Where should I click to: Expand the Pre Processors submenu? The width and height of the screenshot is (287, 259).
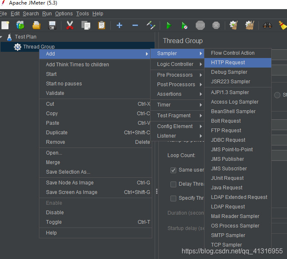pyautogui.click(x=177, y=75)
